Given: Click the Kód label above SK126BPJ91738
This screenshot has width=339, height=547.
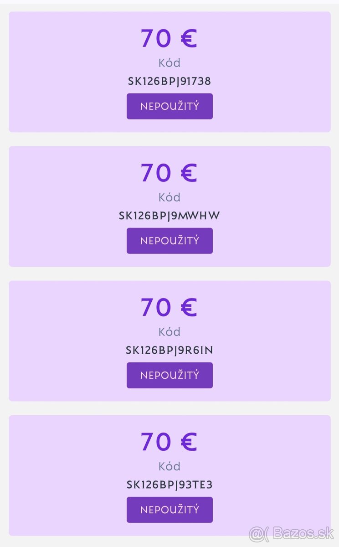Looking at the screenshot, I should (169, 63).
